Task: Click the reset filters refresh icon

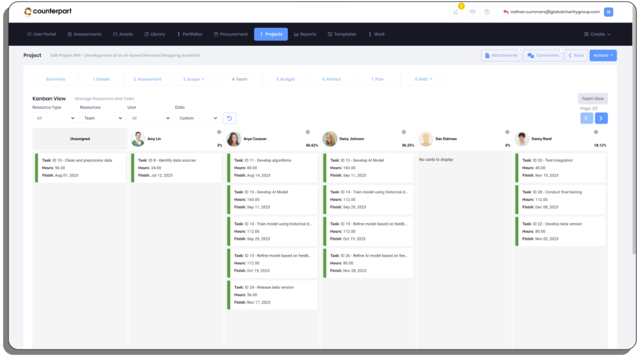Action: point(229,118)
